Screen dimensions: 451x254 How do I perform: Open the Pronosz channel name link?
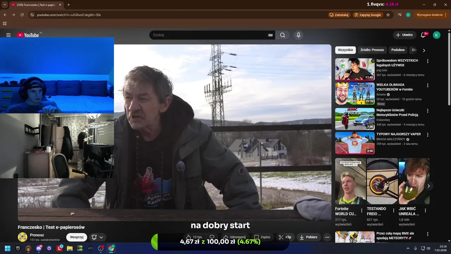click(37, 235)
